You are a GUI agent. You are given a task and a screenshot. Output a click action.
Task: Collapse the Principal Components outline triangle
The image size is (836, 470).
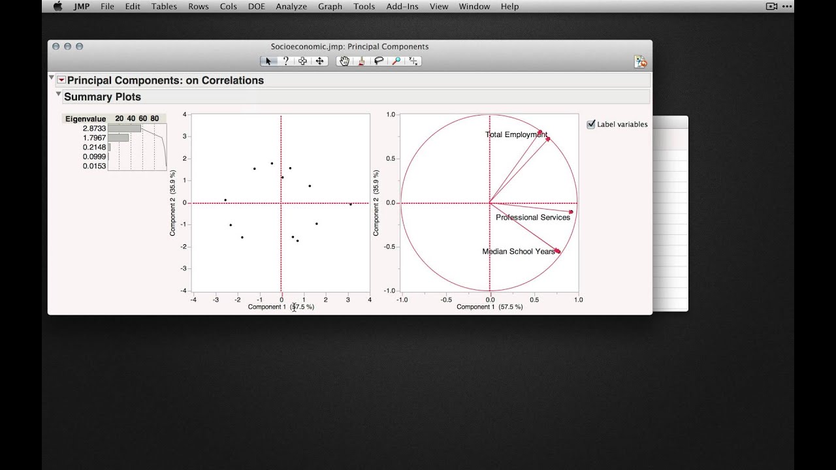[x=52, y=78]
